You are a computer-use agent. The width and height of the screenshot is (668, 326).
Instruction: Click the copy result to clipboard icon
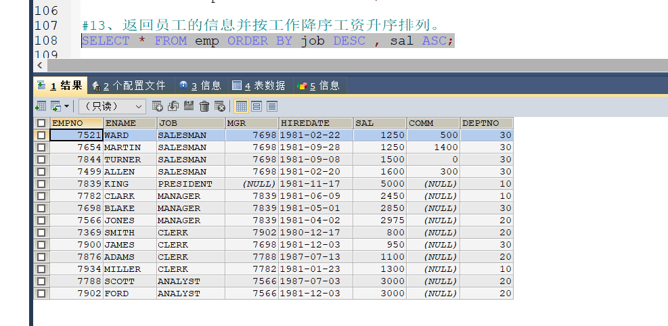pos(55,106)
